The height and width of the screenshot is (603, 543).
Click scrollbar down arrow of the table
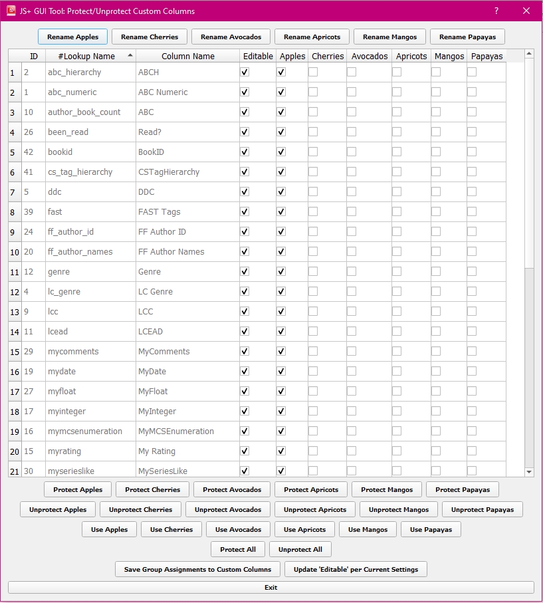click(x=529, y=472)
